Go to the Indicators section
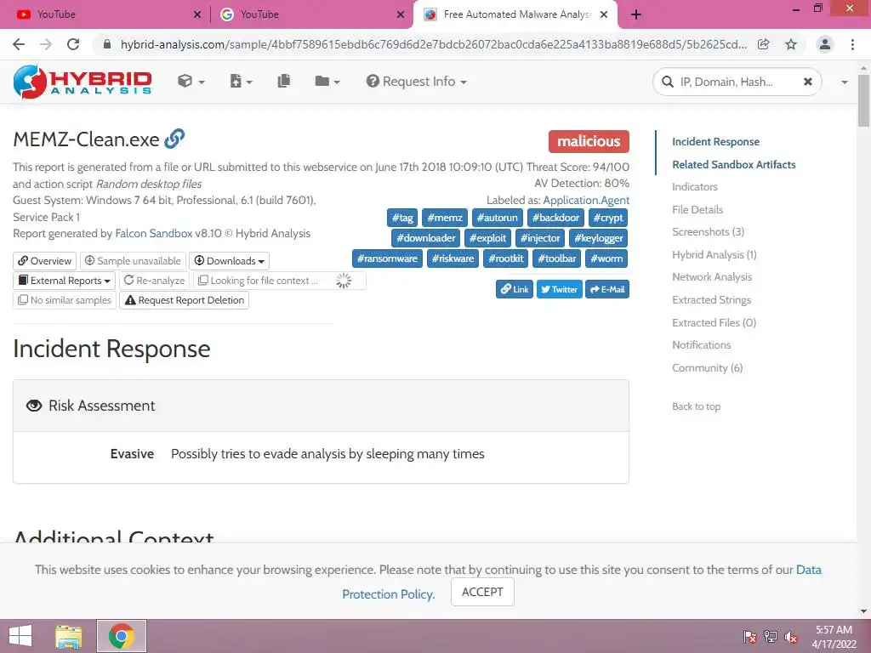This screenshot has height=653, width=871. (x=694, y=187)
